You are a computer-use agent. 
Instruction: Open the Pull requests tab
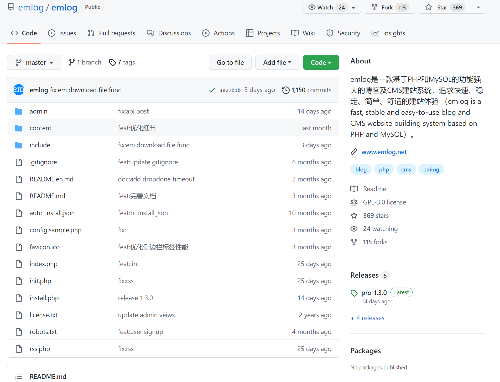112,33
